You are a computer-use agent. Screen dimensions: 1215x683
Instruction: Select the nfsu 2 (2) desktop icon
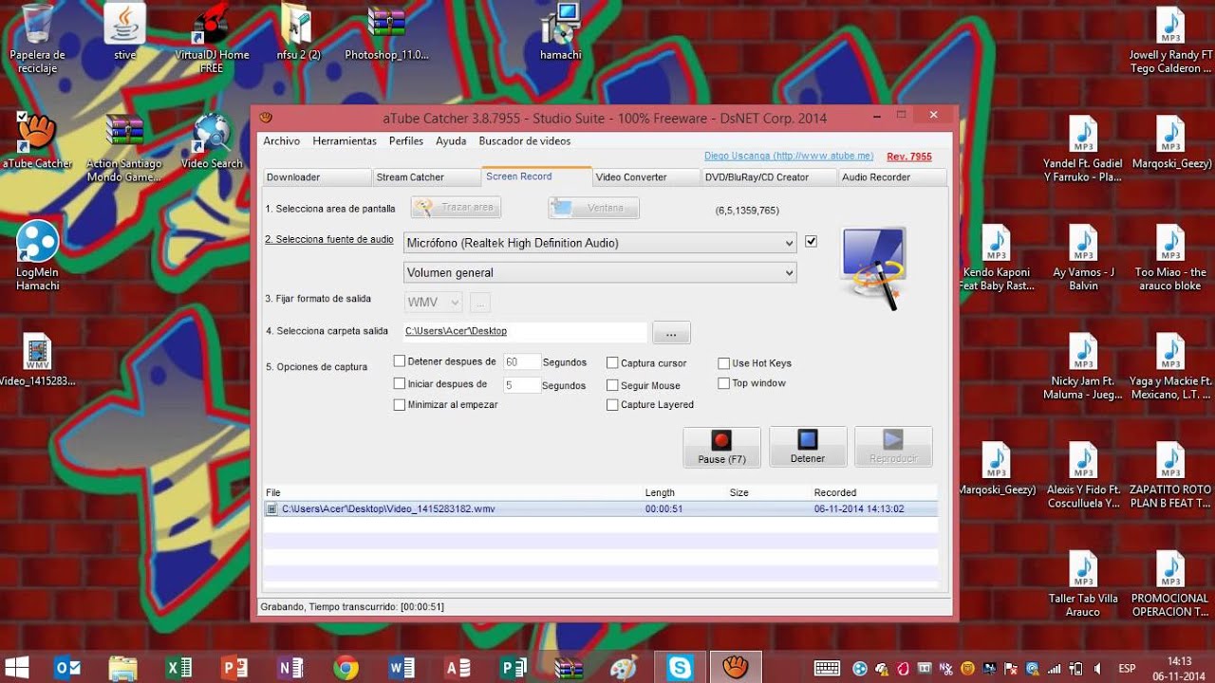(x=298, y=32)
